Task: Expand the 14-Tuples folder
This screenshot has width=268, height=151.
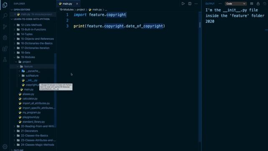Action: (x=27, y=34)
